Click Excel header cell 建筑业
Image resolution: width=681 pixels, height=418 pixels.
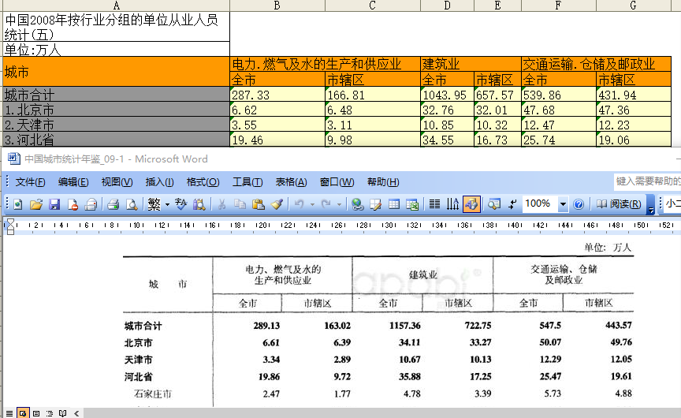(x=471, y=64)
